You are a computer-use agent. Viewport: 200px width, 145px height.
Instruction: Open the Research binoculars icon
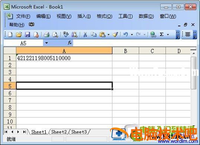coord(74,35)
